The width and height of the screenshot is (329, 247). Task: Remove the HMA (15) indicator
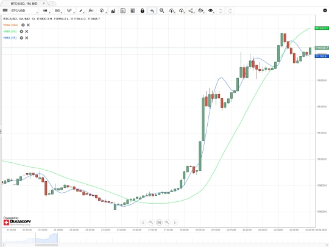click(x=27, y=38)
